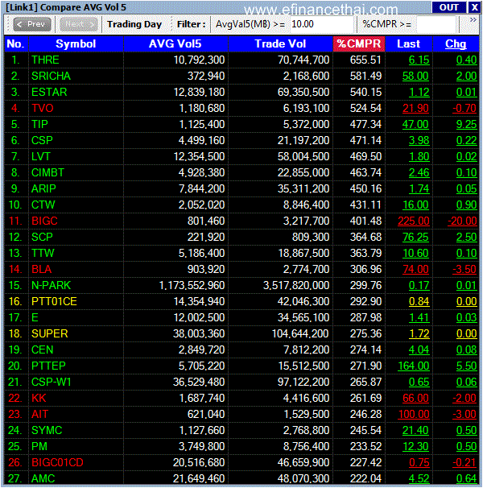Select the Trading Day toolbar label
Screen dimensions: 487x488
coord(134,24)
